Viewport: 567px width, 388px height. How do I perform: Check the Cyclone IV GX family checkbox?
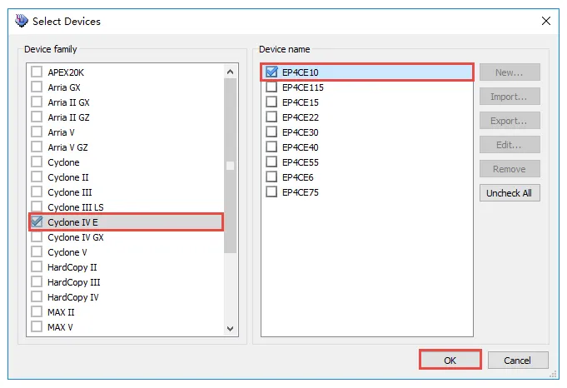click(37, 236)
